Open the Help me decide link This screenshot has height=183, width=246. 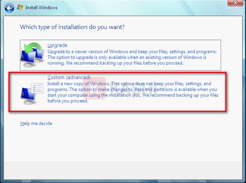[36, 123]
